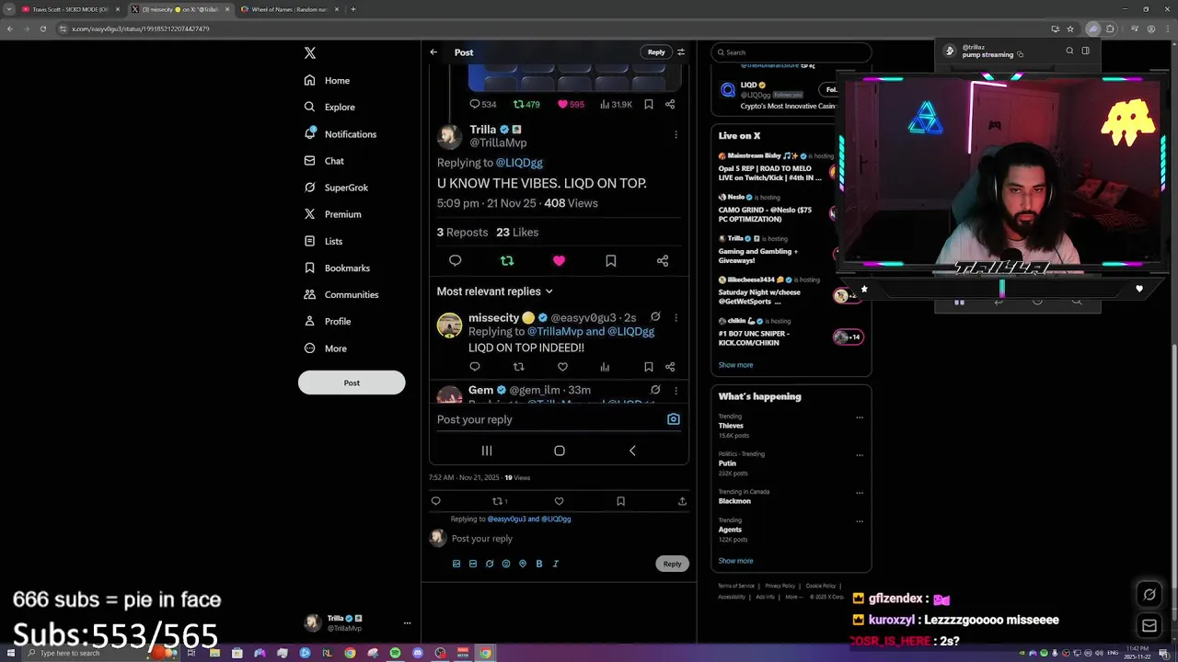Expand Most relevant replies sort dropdown
Image resolution: width=1178 pixels, height=662 pixels.
(495, 291)
